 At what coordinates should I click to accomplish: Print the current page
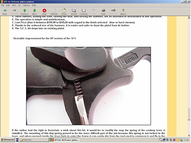coord(103,12)
